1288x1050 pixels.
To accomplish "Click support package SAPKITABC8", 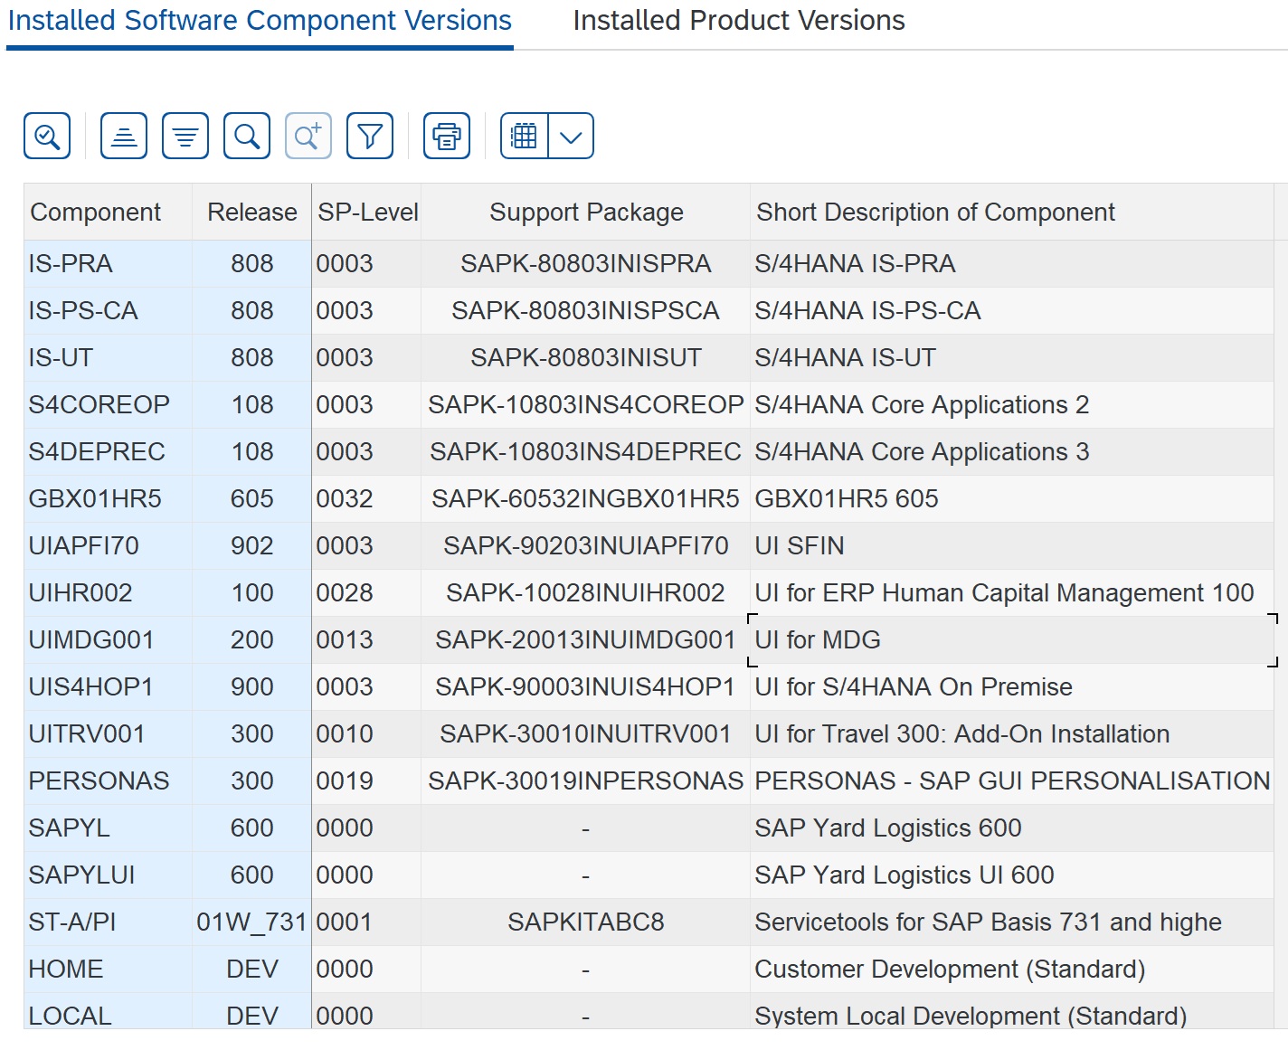I will (x=586, y=922).
